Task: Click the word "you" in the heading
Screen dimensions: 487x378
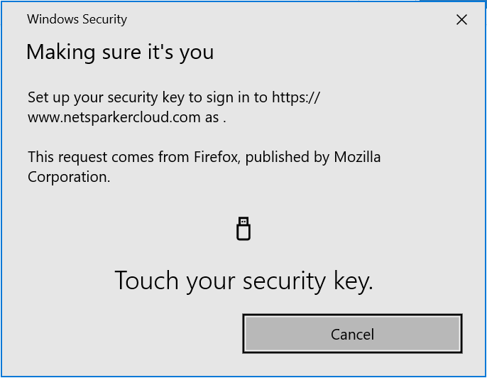Action: 197,52
